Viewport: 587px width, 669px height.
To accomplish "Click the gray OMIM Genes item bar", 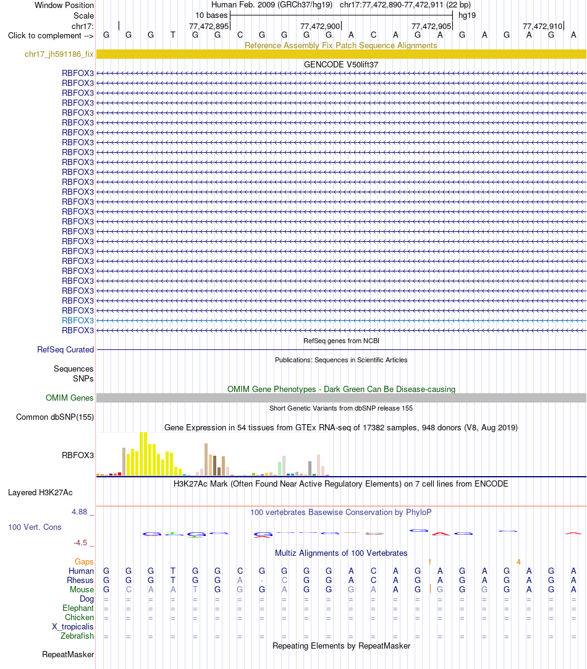I will pyautogui.click(x=341, y=398).
